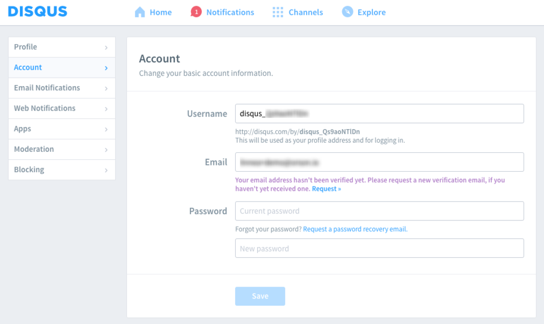The height and width of the screenshot is (324, 544).
Task: Click into the Username input field
Action: pos(380,113)
